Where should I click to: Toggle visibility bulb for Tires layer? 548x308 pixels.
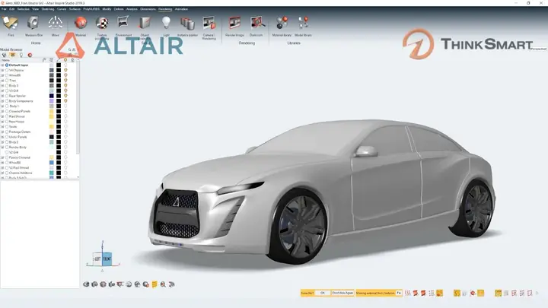[66, 80]
